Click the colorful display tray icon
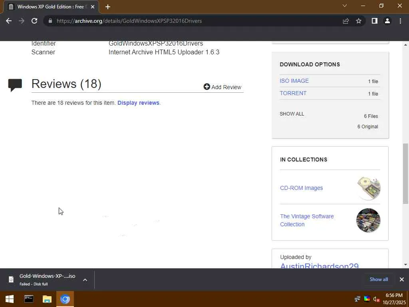 click(367, 299)
